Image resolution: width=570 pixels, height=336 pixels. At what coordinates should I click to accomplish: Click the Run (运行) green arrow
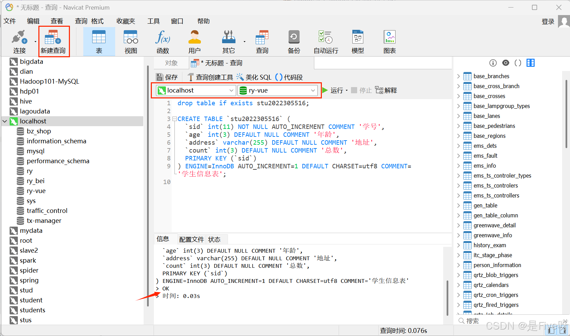coord(325,90)
